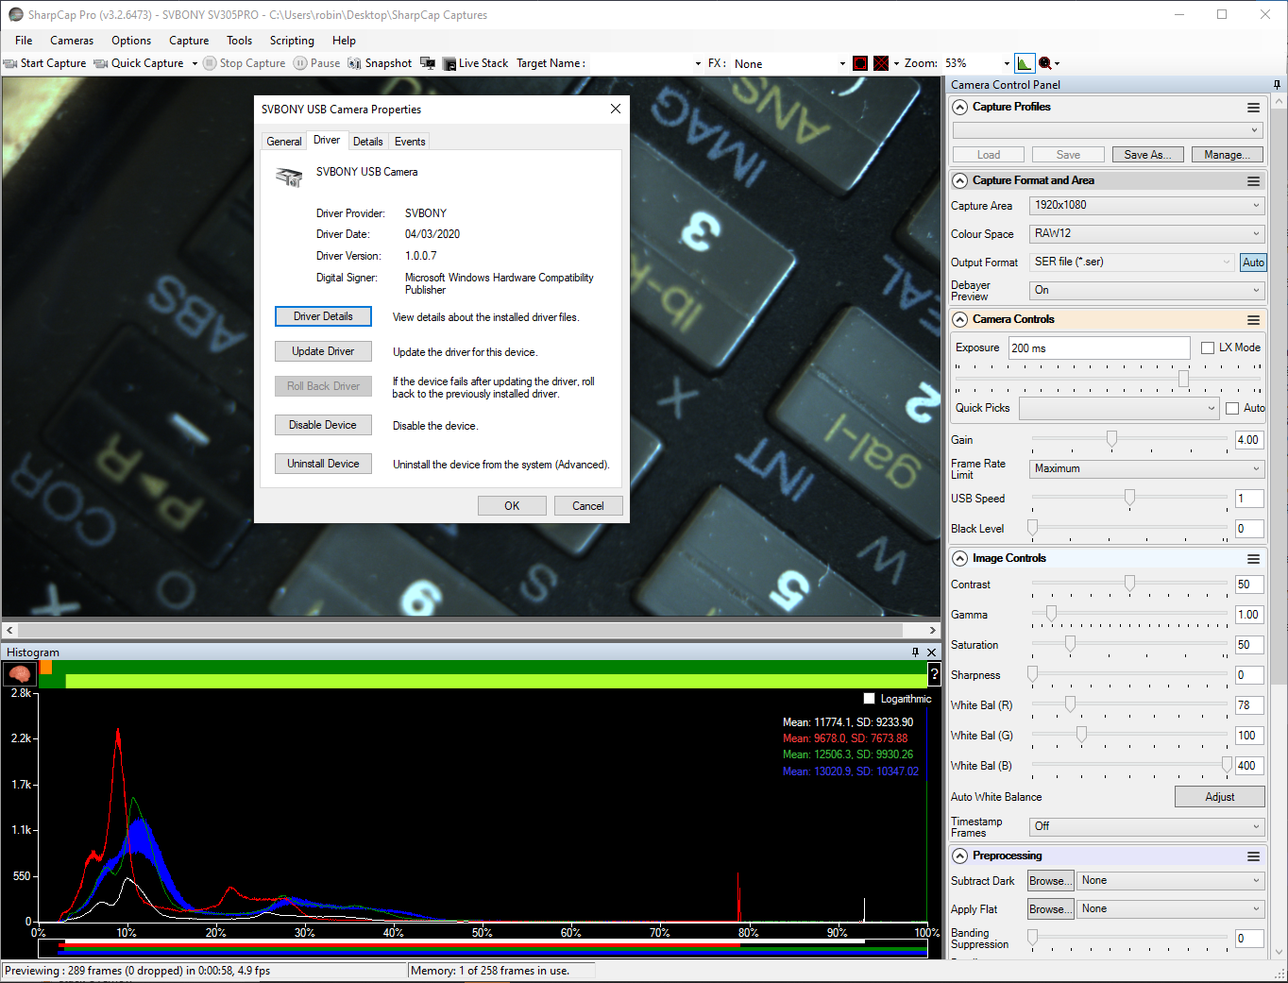
Task: Open the Tools menu
Action: (x=239, y=41)
